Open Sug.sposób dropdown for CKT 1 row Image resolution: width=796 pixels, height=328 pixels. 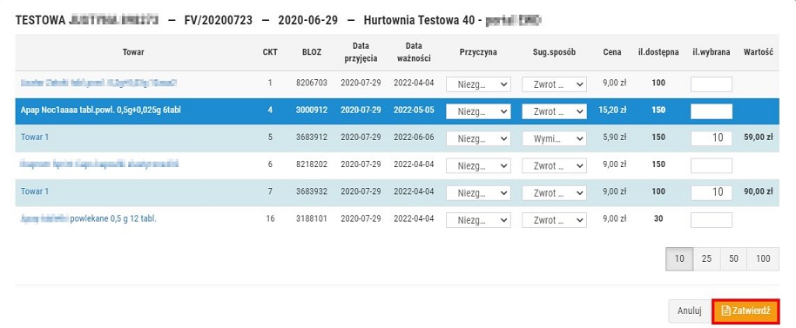coord(555,84)
